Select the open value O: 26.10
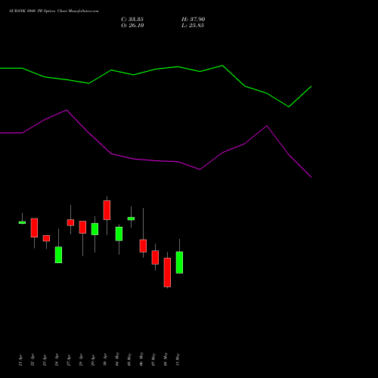The width and height of the screenshot is (378, 378). (132, 26)
